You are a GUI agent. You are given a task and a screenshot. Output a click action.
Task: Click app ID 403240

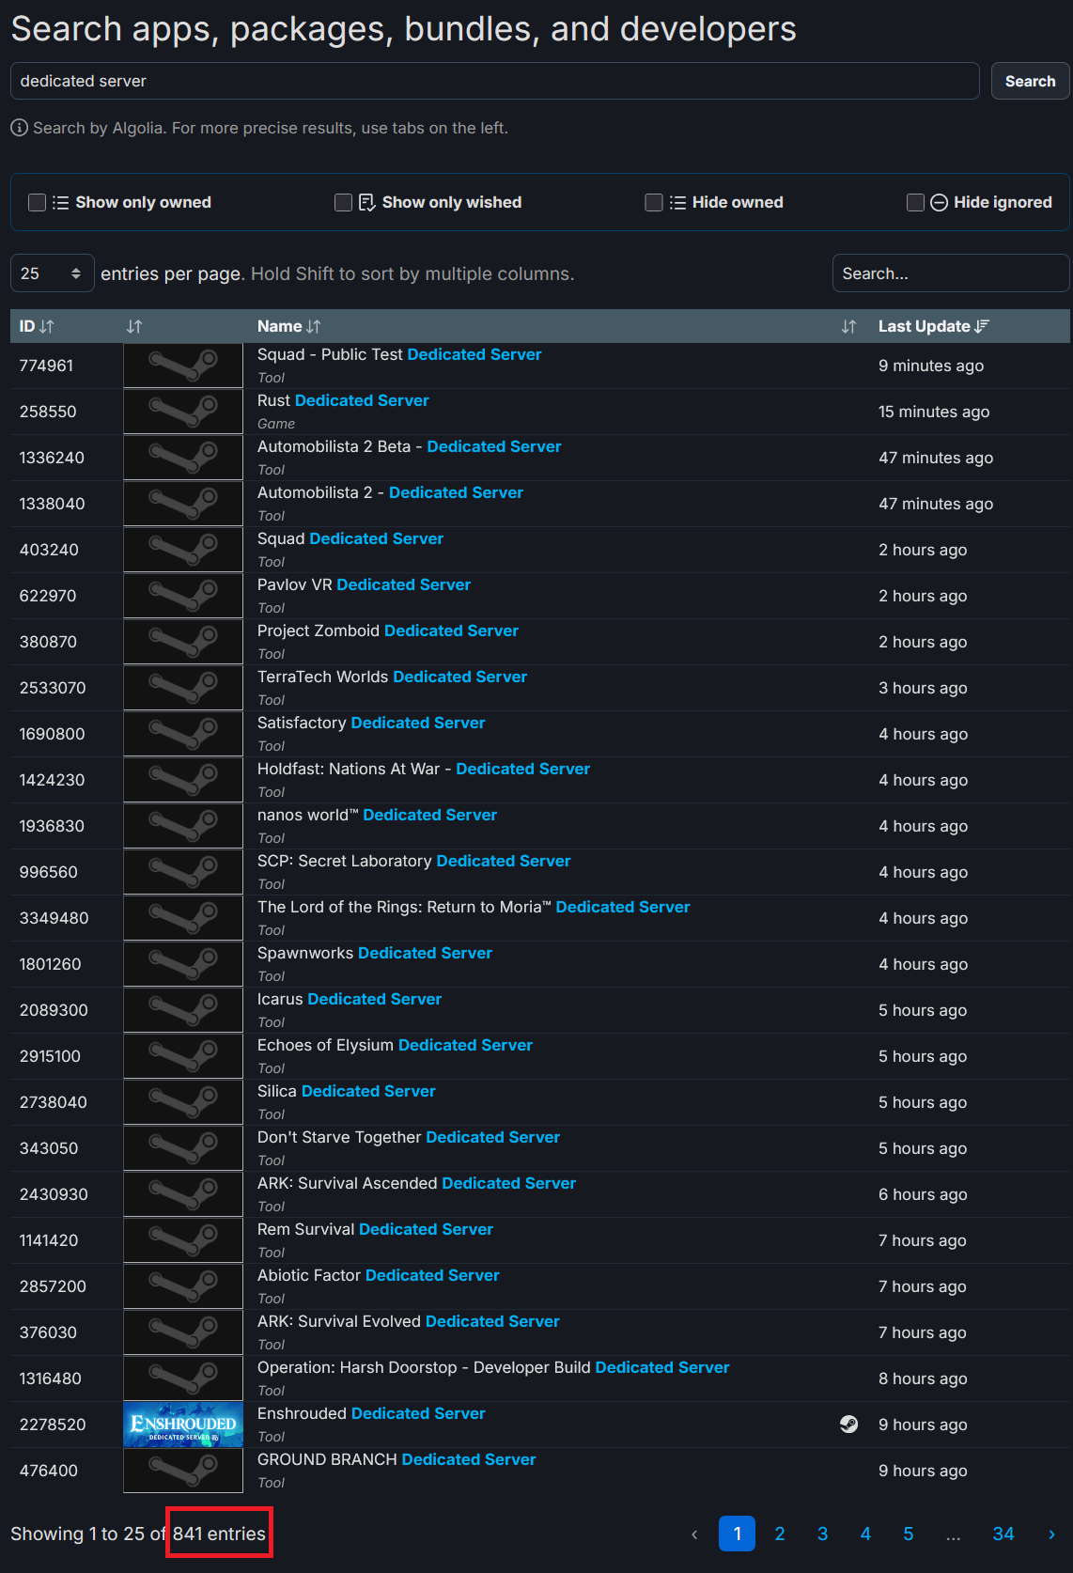(49, 550)
